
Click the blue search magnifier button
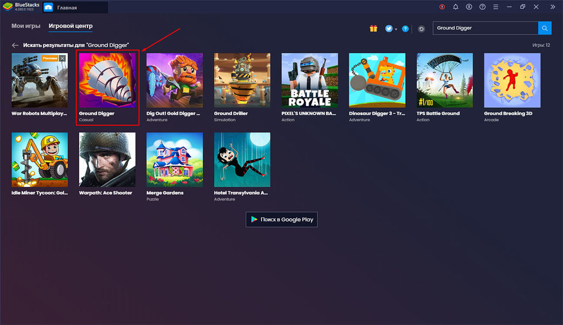tap(544, 28)
